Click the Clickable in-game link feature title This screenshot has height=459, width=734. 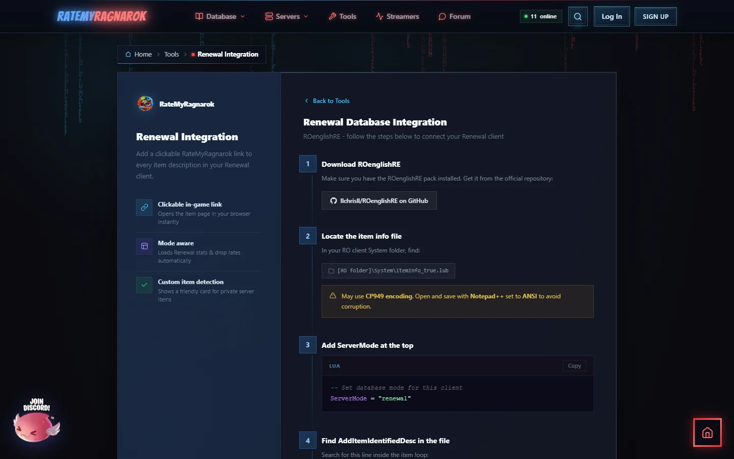190,205
